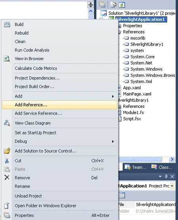Switch to the Team Explorer tab
Screen dimensions: 178x220
tap(135, 167)
